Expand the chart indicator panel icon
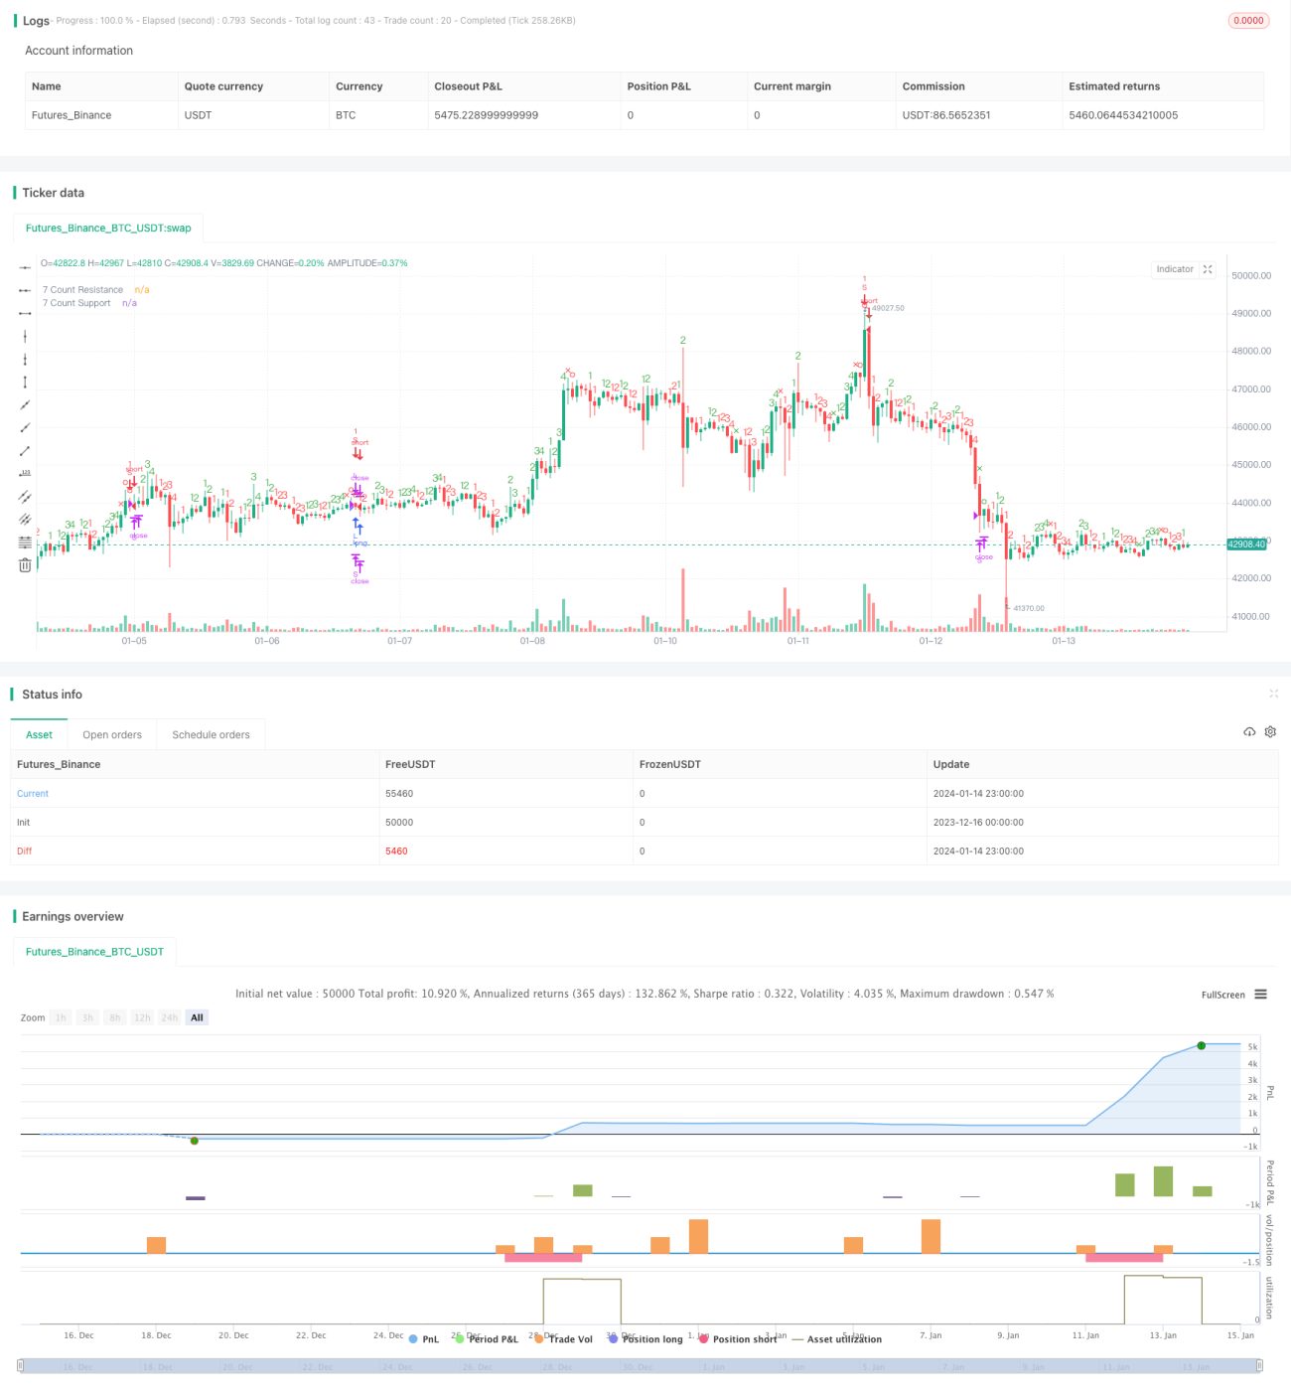This screenshot has height=1395, width=1291. point(1208,269)
